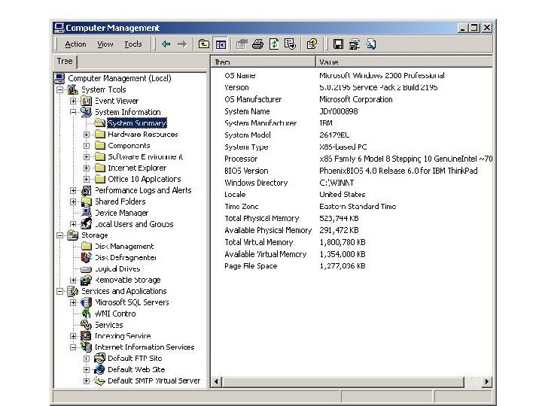Select the Total Physical Memory row
This screenshot has height=406, width=542.
tap(352, 218)
